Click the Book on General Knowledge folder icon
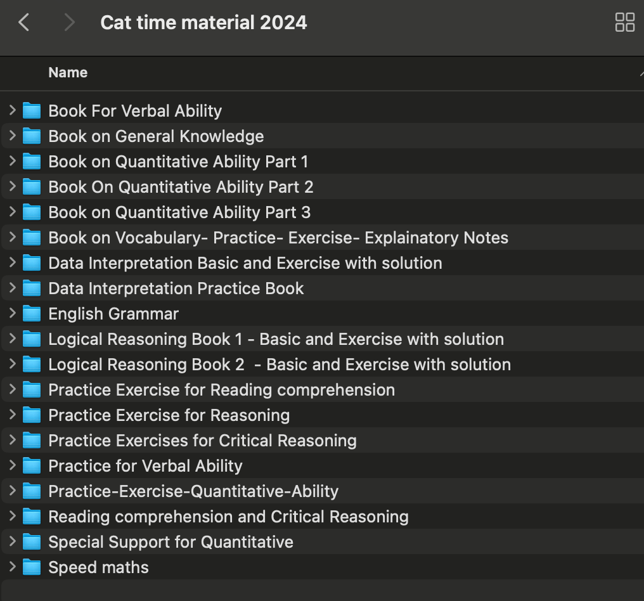644x601 pixels. [x=32, y=136]
